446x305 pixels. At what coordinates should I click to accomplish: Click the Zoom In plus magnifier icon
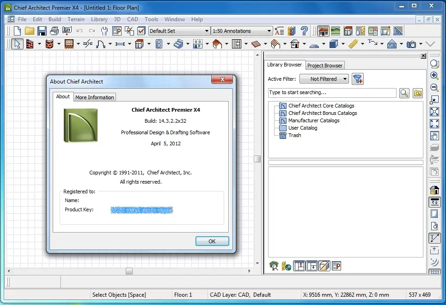point(434,76)
